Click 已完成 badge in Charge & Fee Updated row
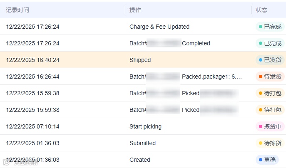Screen dimensions: 286x168 (x=270, y=27)
